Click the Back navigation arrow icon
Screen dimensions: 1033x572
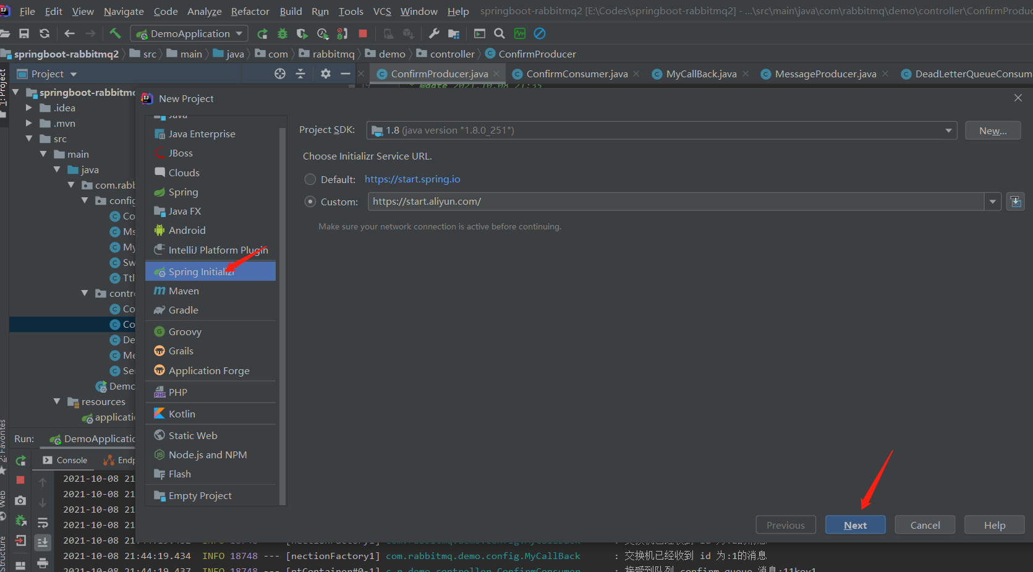tap(69, 33)
